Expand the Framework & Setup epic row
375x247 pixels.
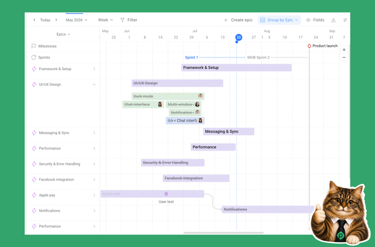click(x=94, y=69)
